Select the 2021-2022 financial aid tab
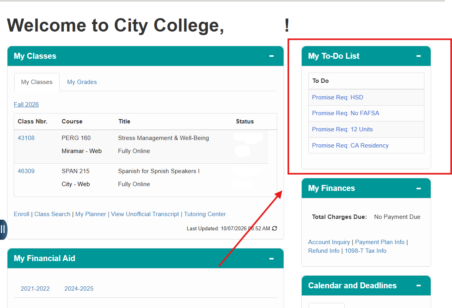Screen dimensions: 452x308 click(35, 289)
